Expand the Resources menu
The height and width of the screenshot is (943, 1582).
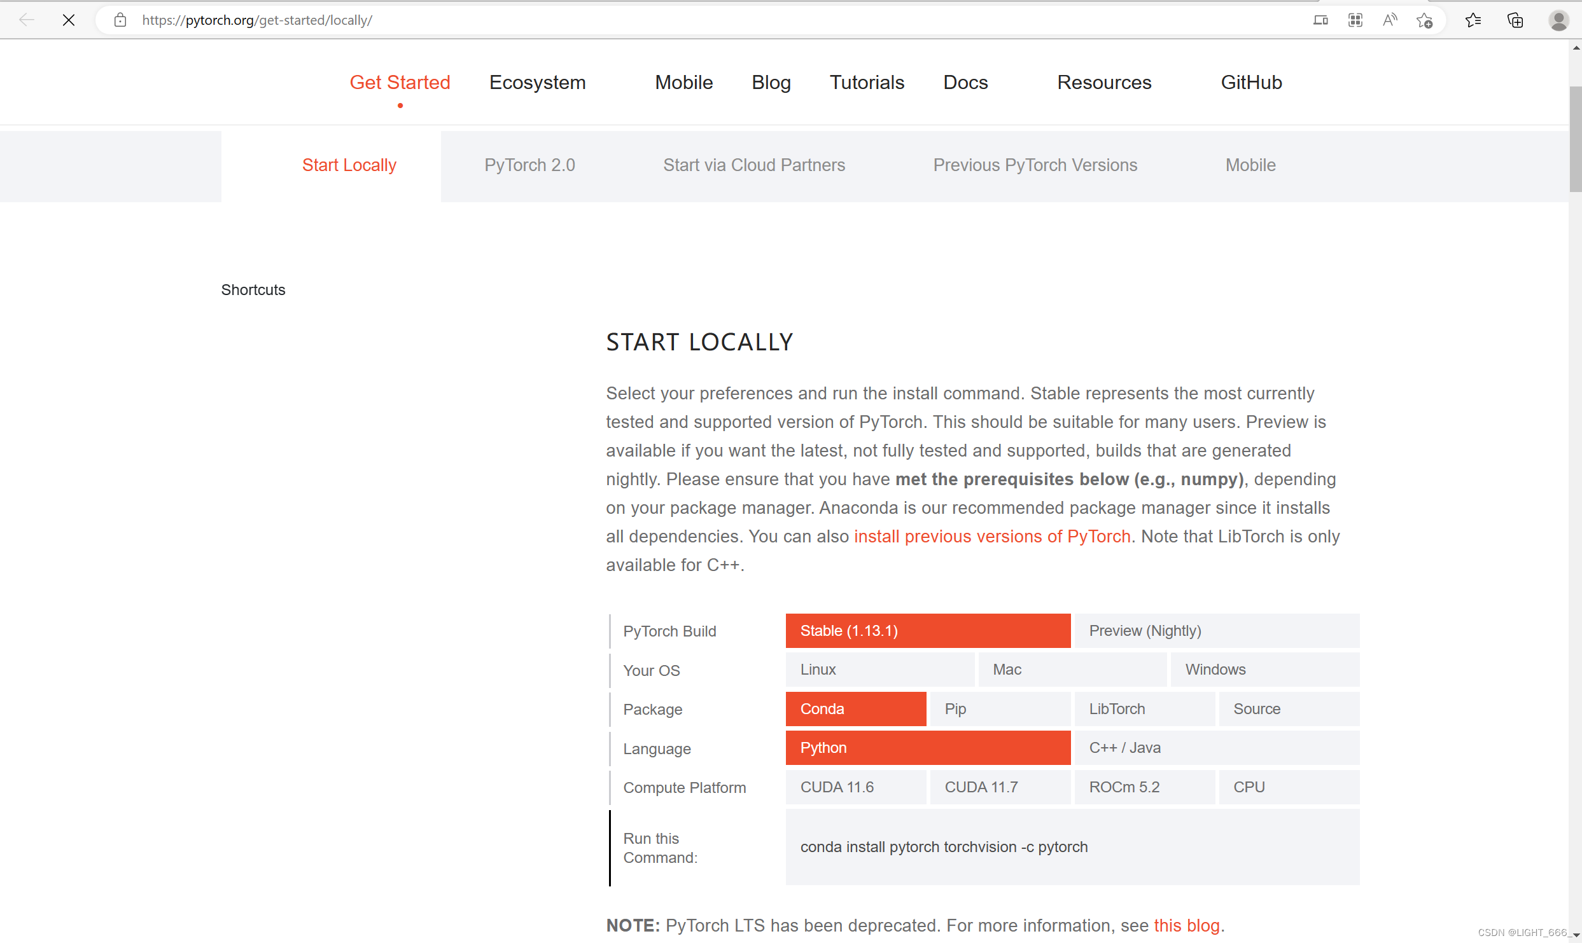[1104, 83]
